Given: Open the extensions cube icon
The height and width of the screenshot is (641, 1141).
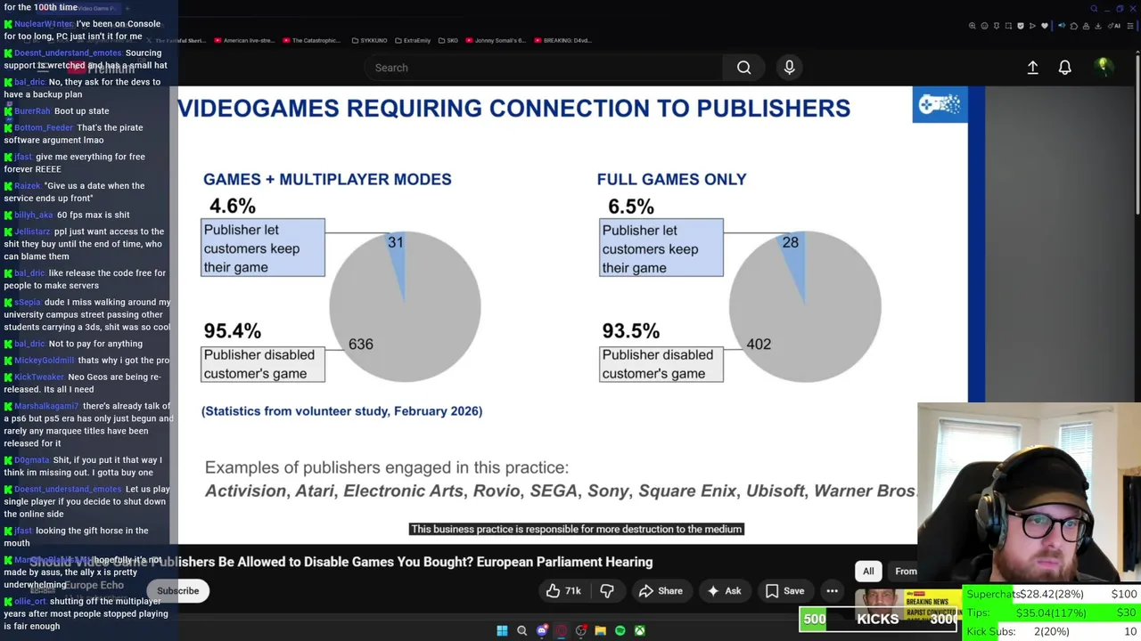Looking at the screenshot, I should pos(1074,26).
